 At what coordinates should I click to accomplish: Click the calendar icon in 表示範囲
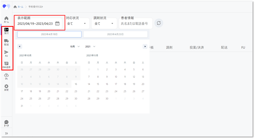point(57,24)
